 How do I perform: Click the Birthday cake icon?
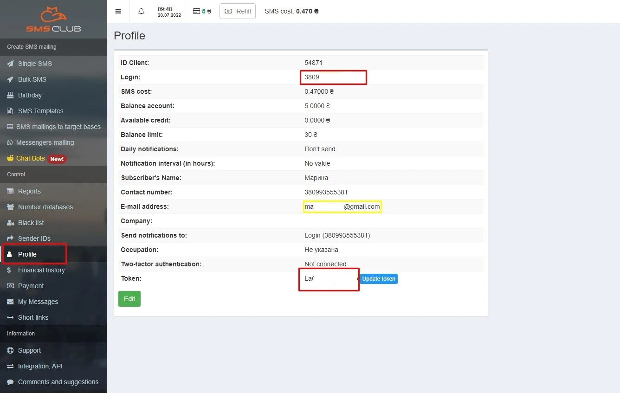tap(10, 95)
